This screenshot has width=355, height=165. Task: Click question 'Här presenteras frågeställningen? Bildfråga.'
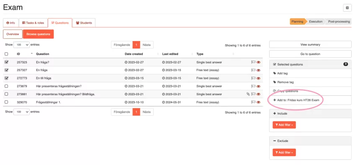pyautogui.click(x=65, y=94)
